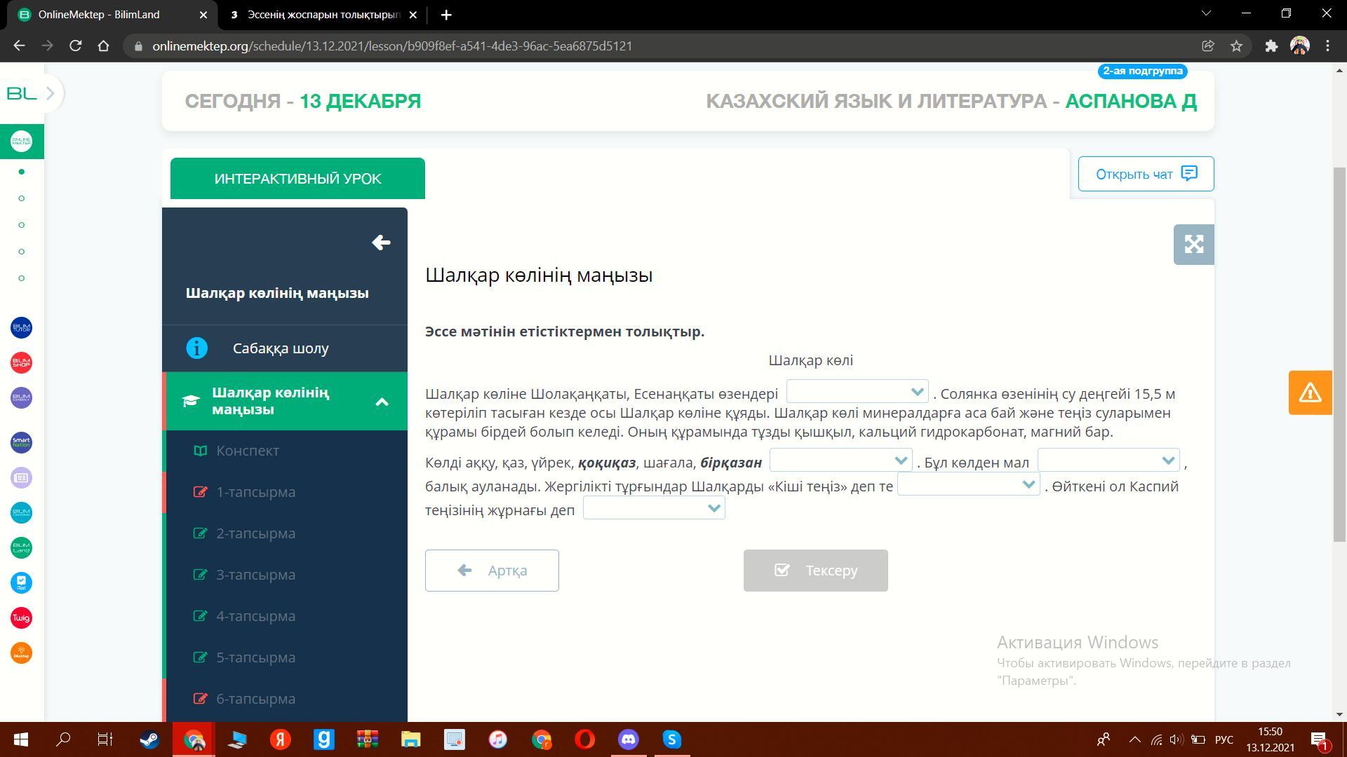The height and width of the screenshot is (757, 1347).
Task: Click the Тексеру check button
Action: (x=815, y=571)
